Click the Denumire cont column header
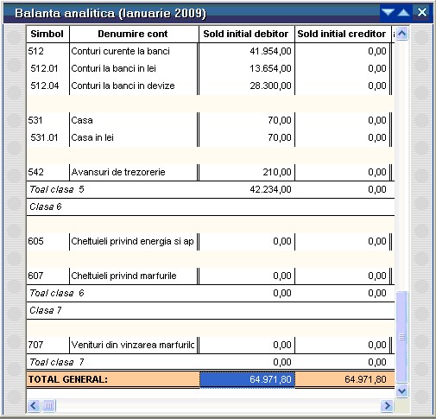Image resolution: width=436 pixels, height=419 pixels. tap(133, 34)
